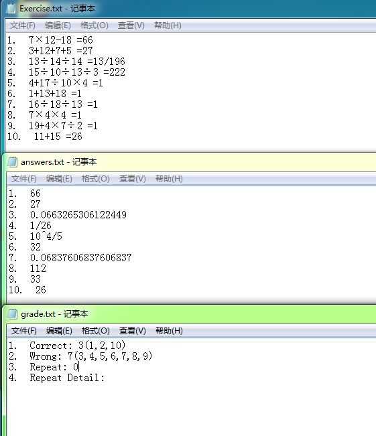Click the grade.txt Notepad title icon
The height and width of the screenshot is (436, 376).
12,314
